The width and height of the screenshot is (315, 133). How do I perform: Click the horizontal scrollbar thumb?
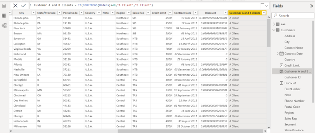tap(190, 131)
